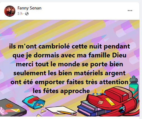The width and height of the screenshot is (142, 119).
Task: Open the post's 5 h timestamp
Action: 20,14
